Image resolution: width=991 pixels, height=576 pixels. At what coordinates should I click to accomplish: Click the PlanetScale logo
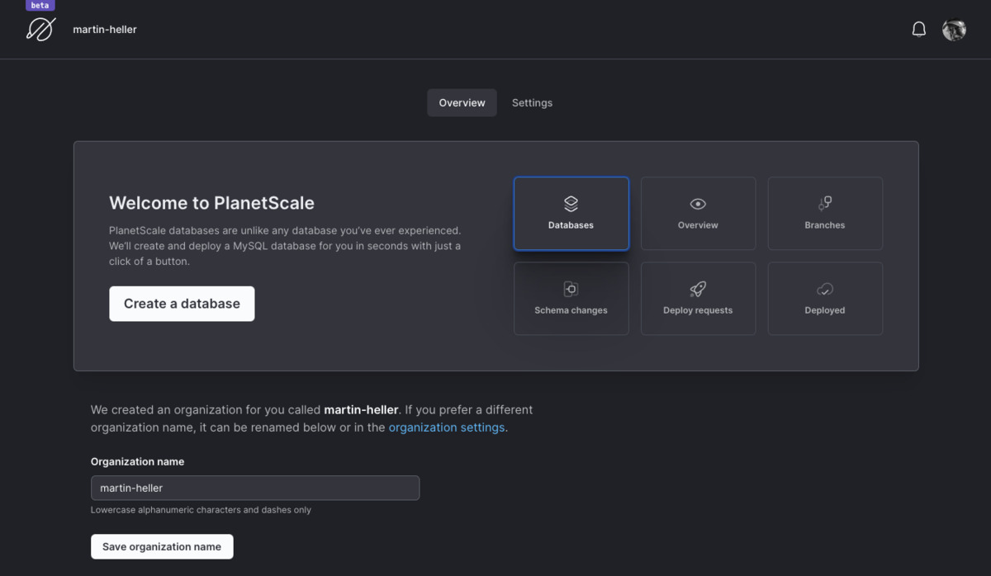click(40, 30)
